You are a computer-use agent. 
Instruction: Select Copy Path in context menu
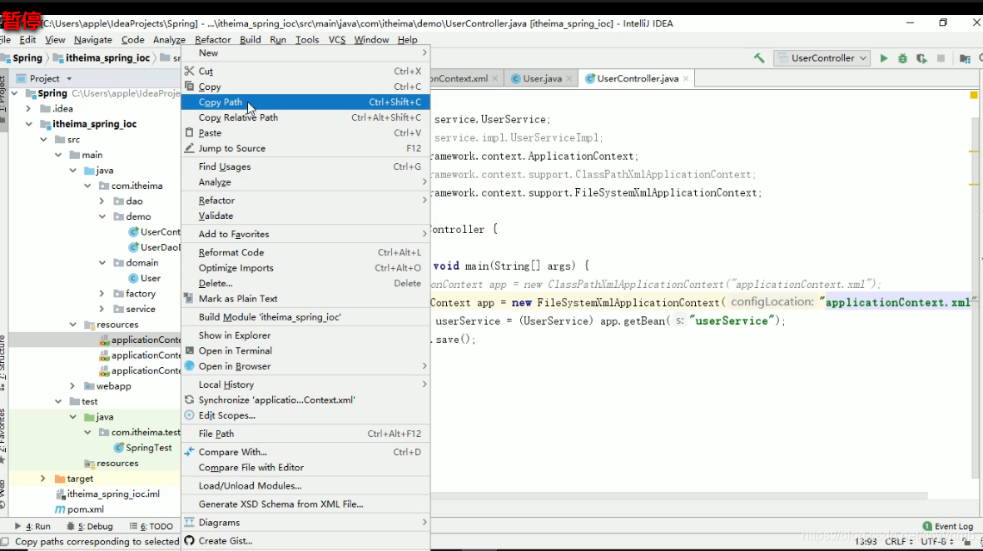pos(305,102)
